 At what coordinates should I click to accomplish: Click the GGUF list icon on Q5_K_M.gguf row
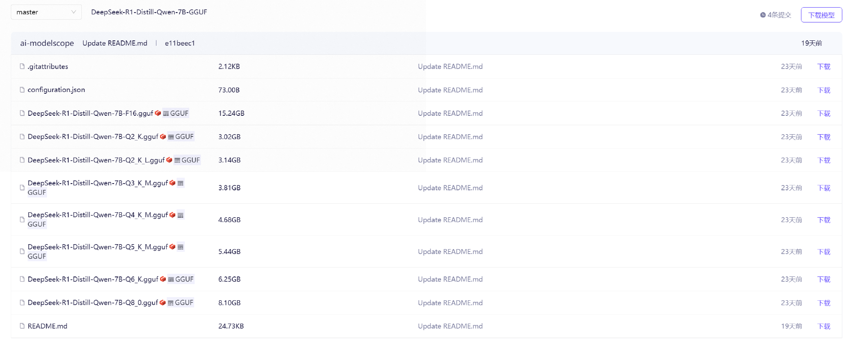point(180,247)
